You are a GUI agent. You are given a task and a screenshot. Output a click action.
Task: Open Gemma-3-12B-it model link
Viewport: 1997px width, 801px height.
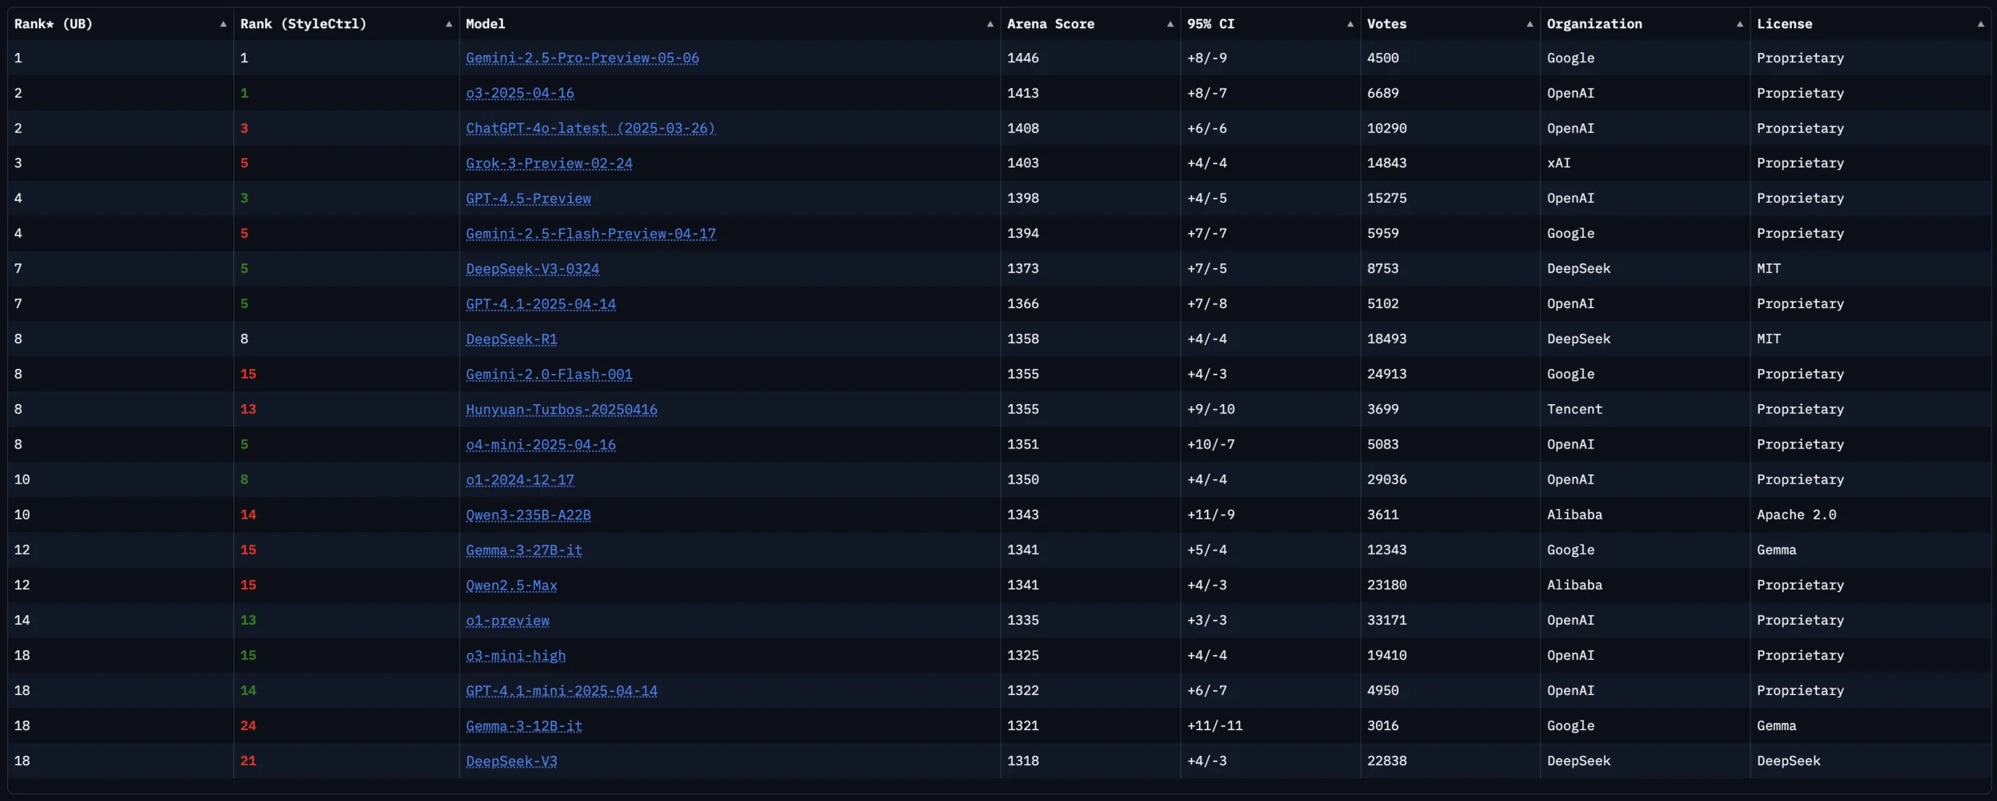pos(524,725)
